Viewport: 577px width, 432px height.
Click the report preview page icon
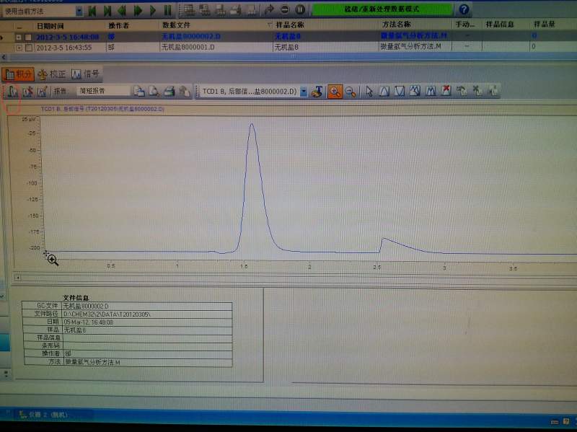pyautogui.click(x=139, y=92)
